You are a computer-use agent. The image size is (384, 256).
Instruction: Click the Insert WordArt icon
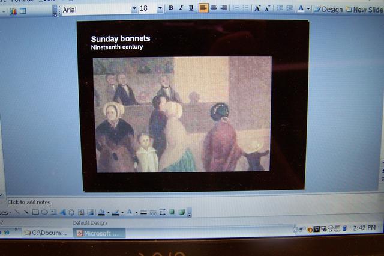[x=62, y=212]
